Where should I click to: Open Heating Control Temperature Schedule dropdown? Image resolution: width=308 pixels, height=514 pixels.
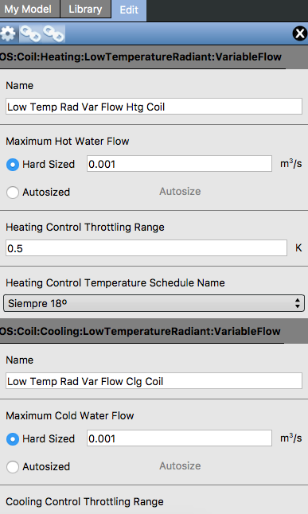(x=154, y=303)
